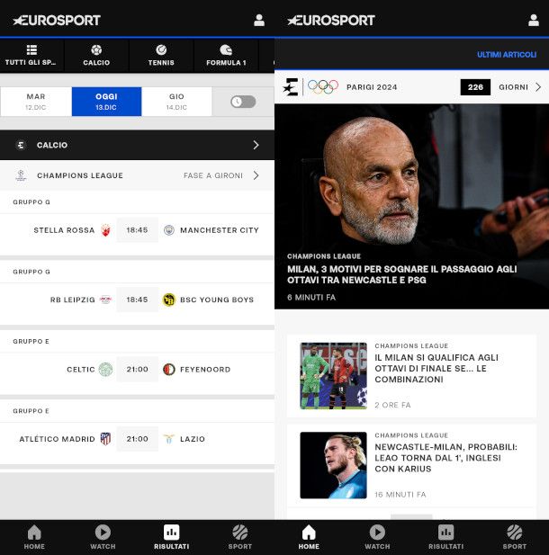
Task: Tap Eurosport logo on left screen
Action: coord(57,20)
